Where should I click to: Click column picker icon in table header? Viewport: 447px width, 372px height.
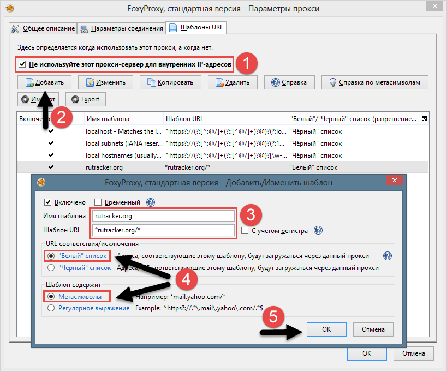click(x=425, y=118)
